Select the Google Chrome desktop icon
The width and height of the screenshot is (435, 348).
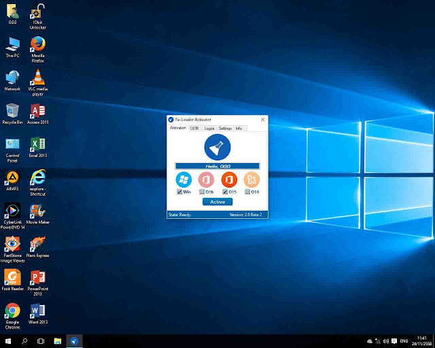pos(12,316)
